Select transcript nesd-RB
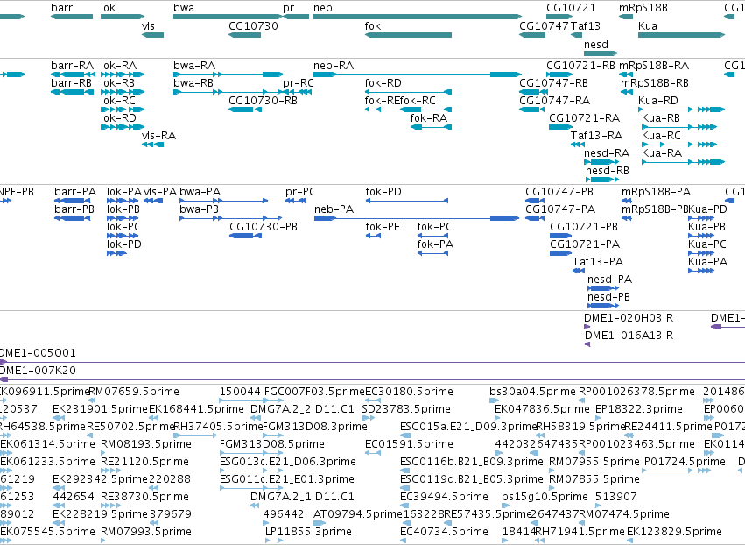745x545 pixels. pyautogui.click(x=608, y=171)
